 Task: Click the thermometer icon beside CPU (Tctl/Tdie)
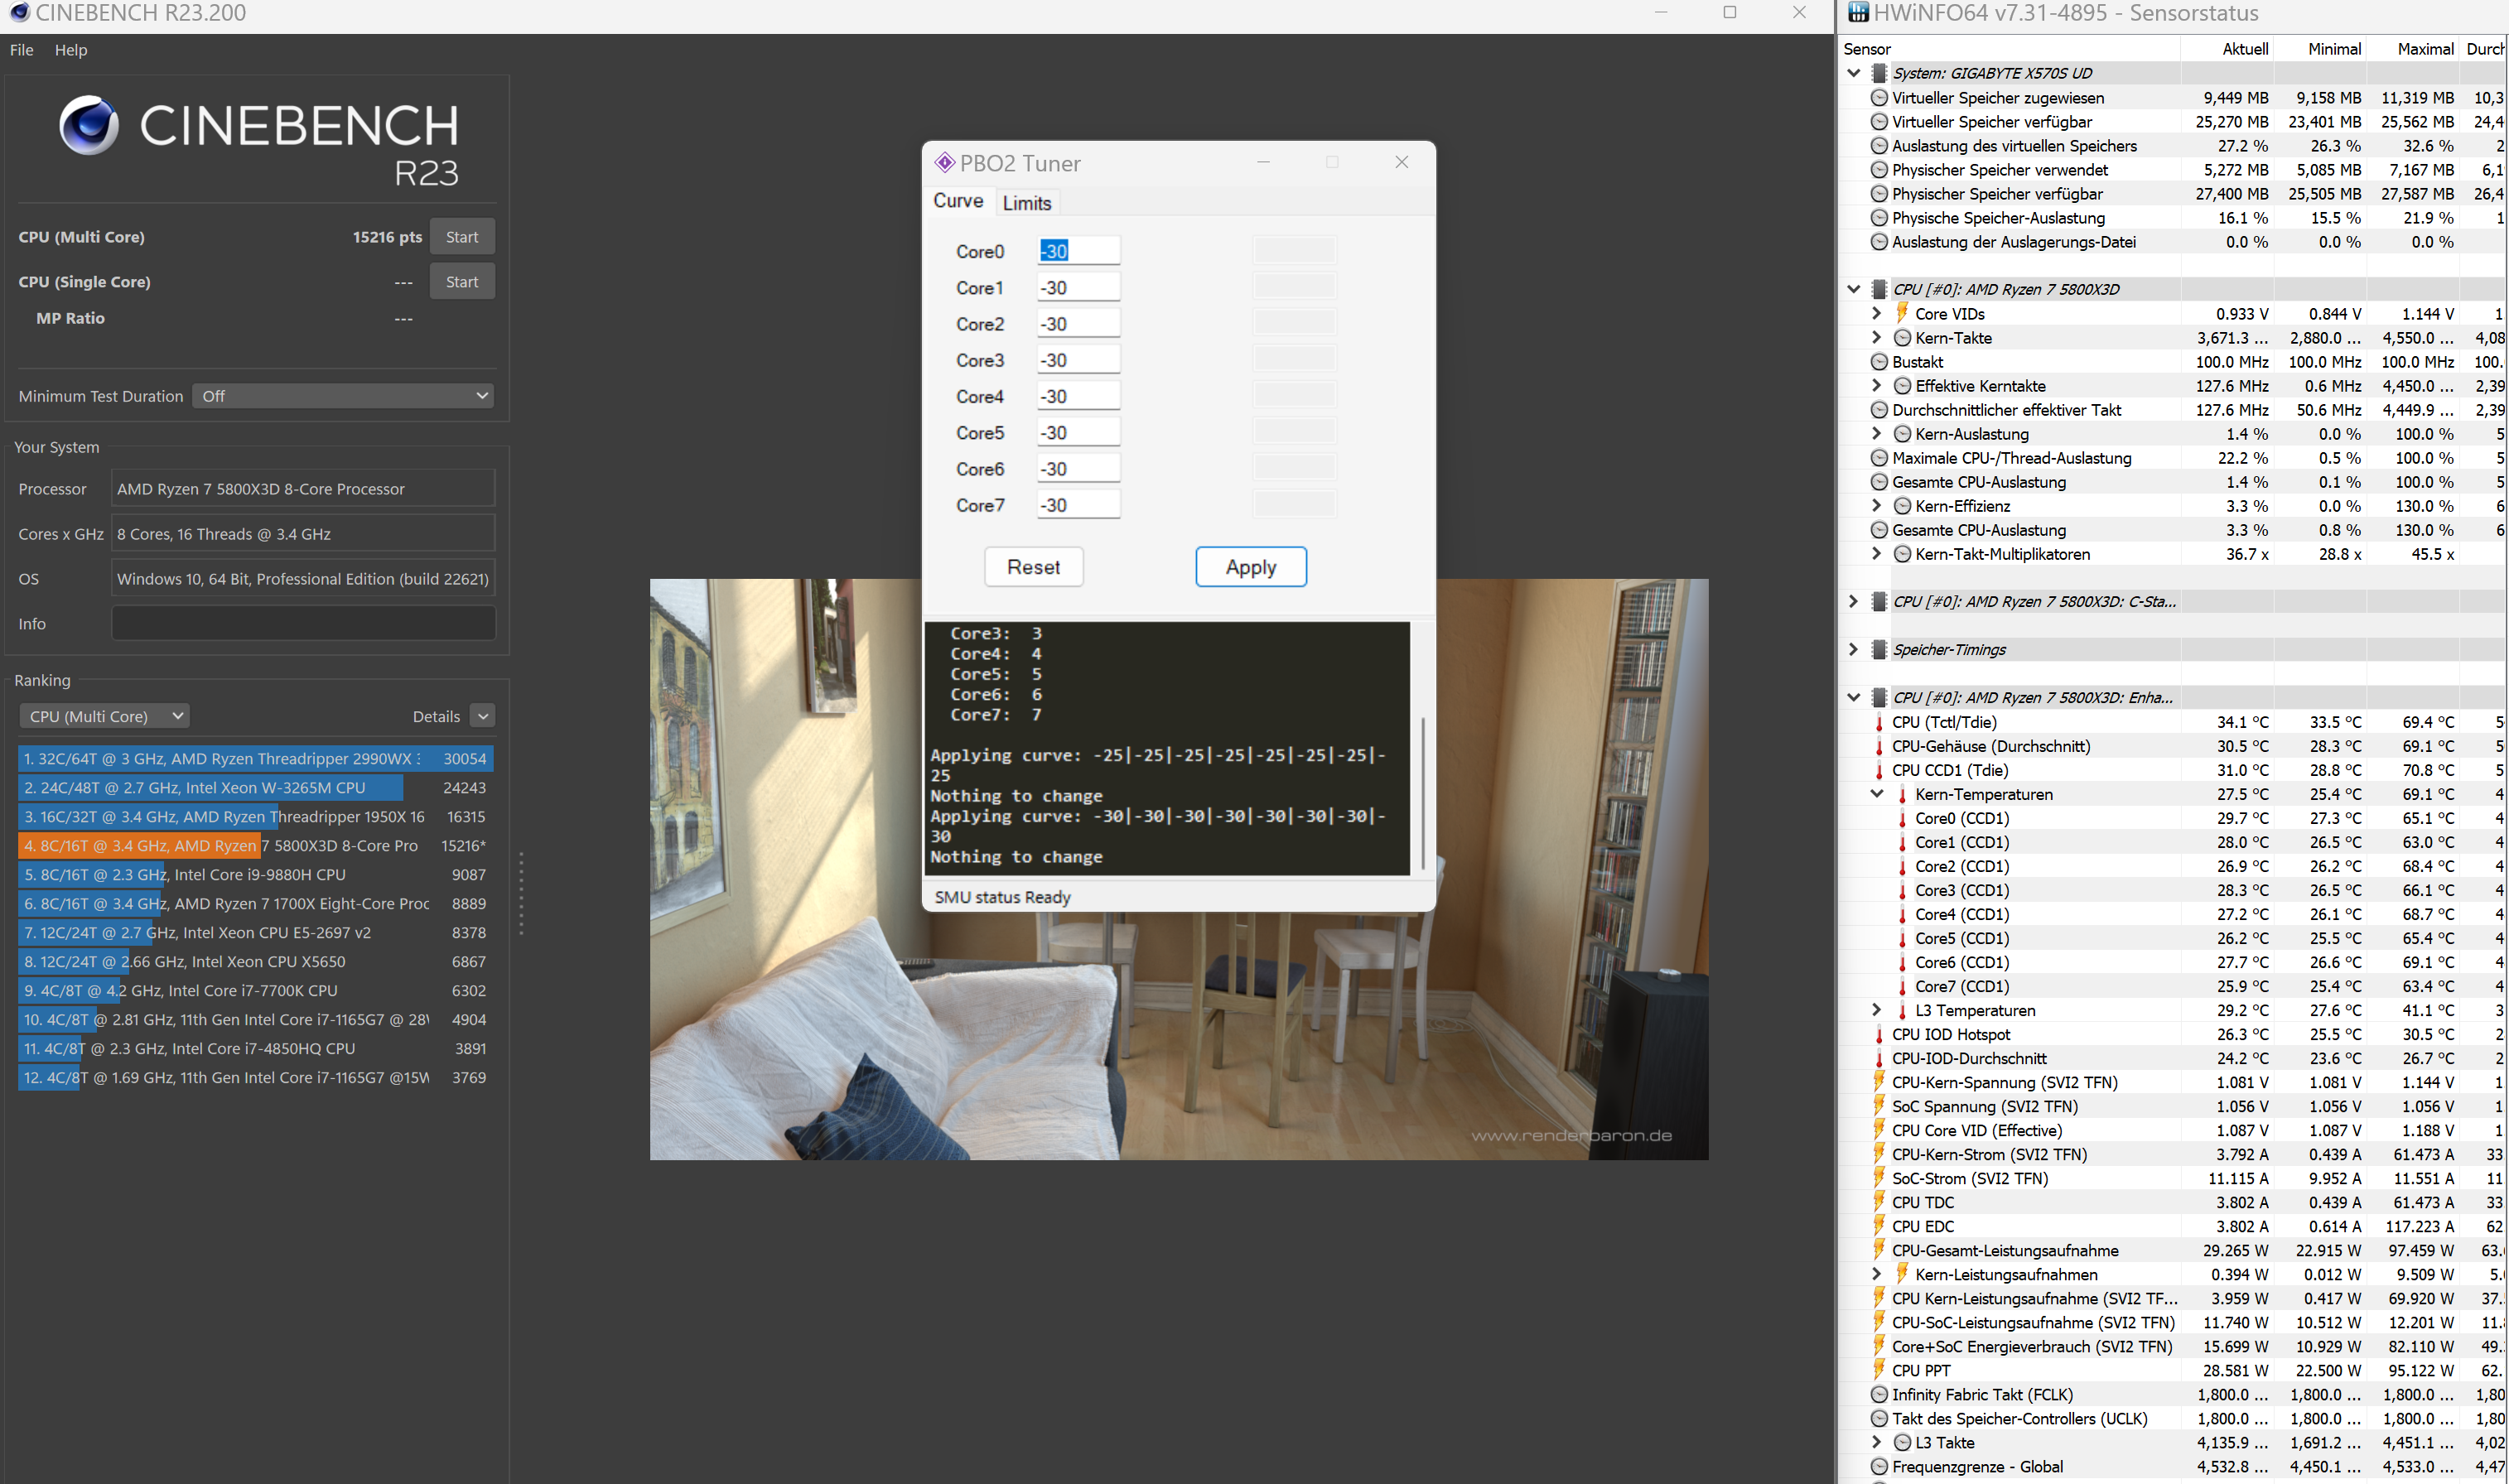[x=1880, y=721]
